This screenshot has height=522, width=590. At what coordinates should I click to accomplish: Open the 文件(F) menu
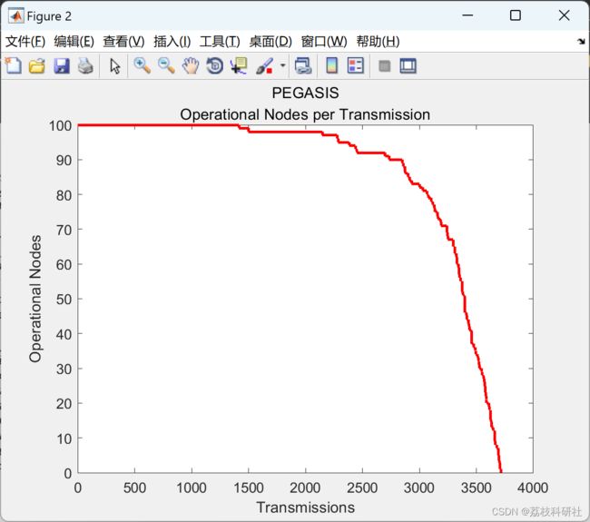tap(25, 42)
